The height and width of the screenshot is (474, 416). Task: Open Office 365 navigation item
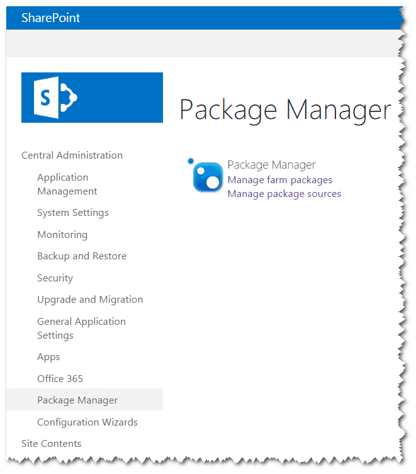point(60,379)
